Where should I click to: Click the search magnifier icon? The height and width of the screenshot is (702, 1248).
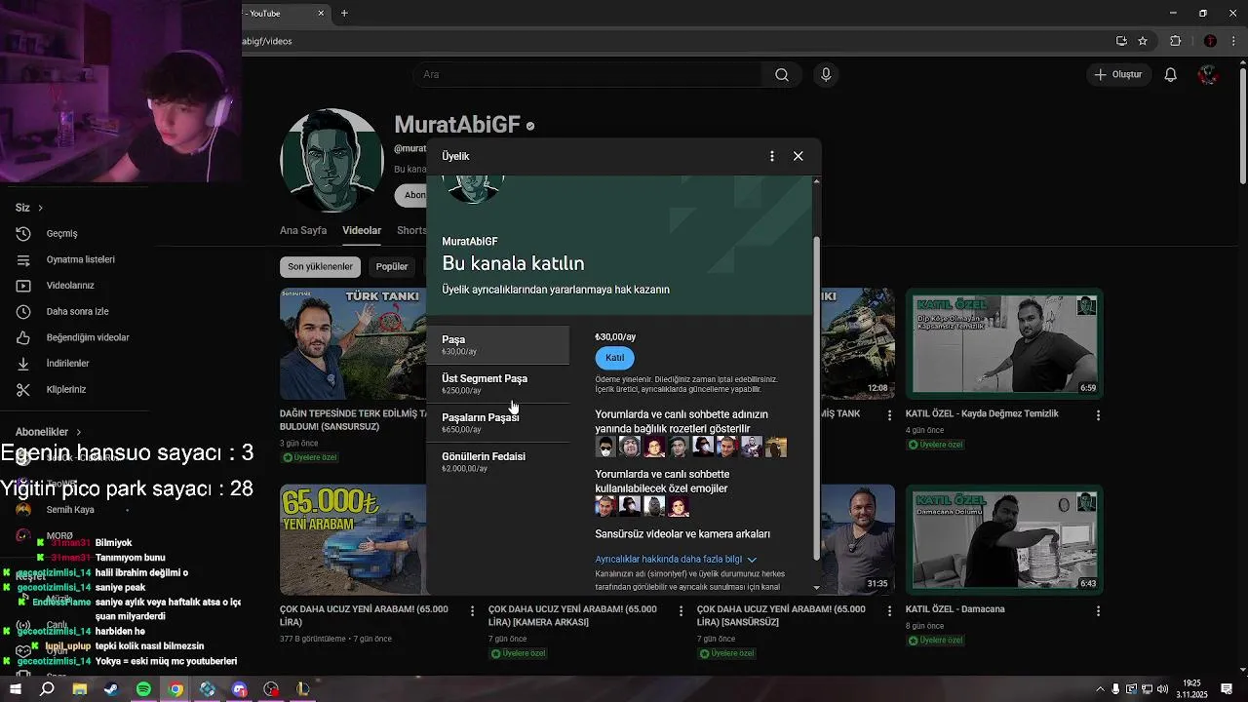pos(782,75)
